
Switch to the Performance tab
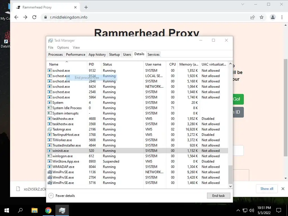click(x=76, y=55)
